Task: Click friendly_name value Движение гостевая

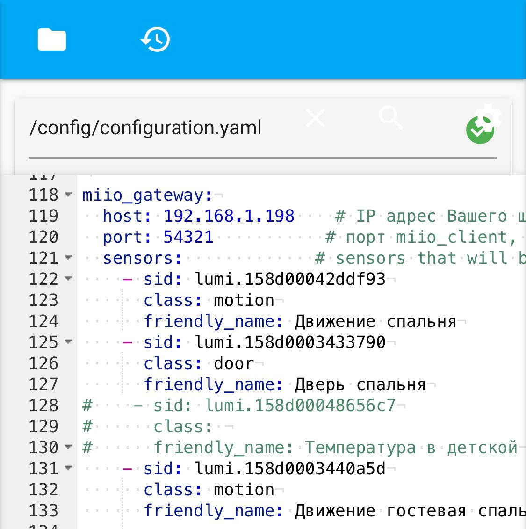Action: [380, 511]
